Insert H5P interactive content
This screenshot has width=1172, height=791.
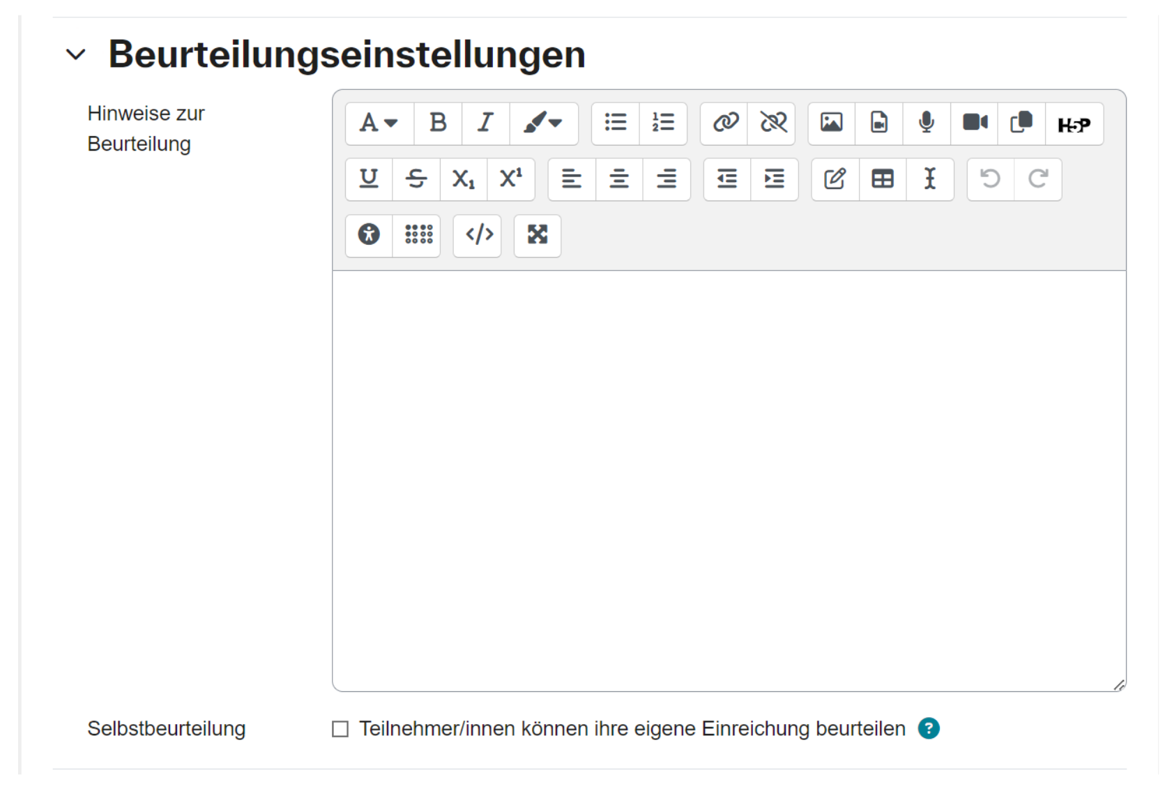click(1074, 123)
